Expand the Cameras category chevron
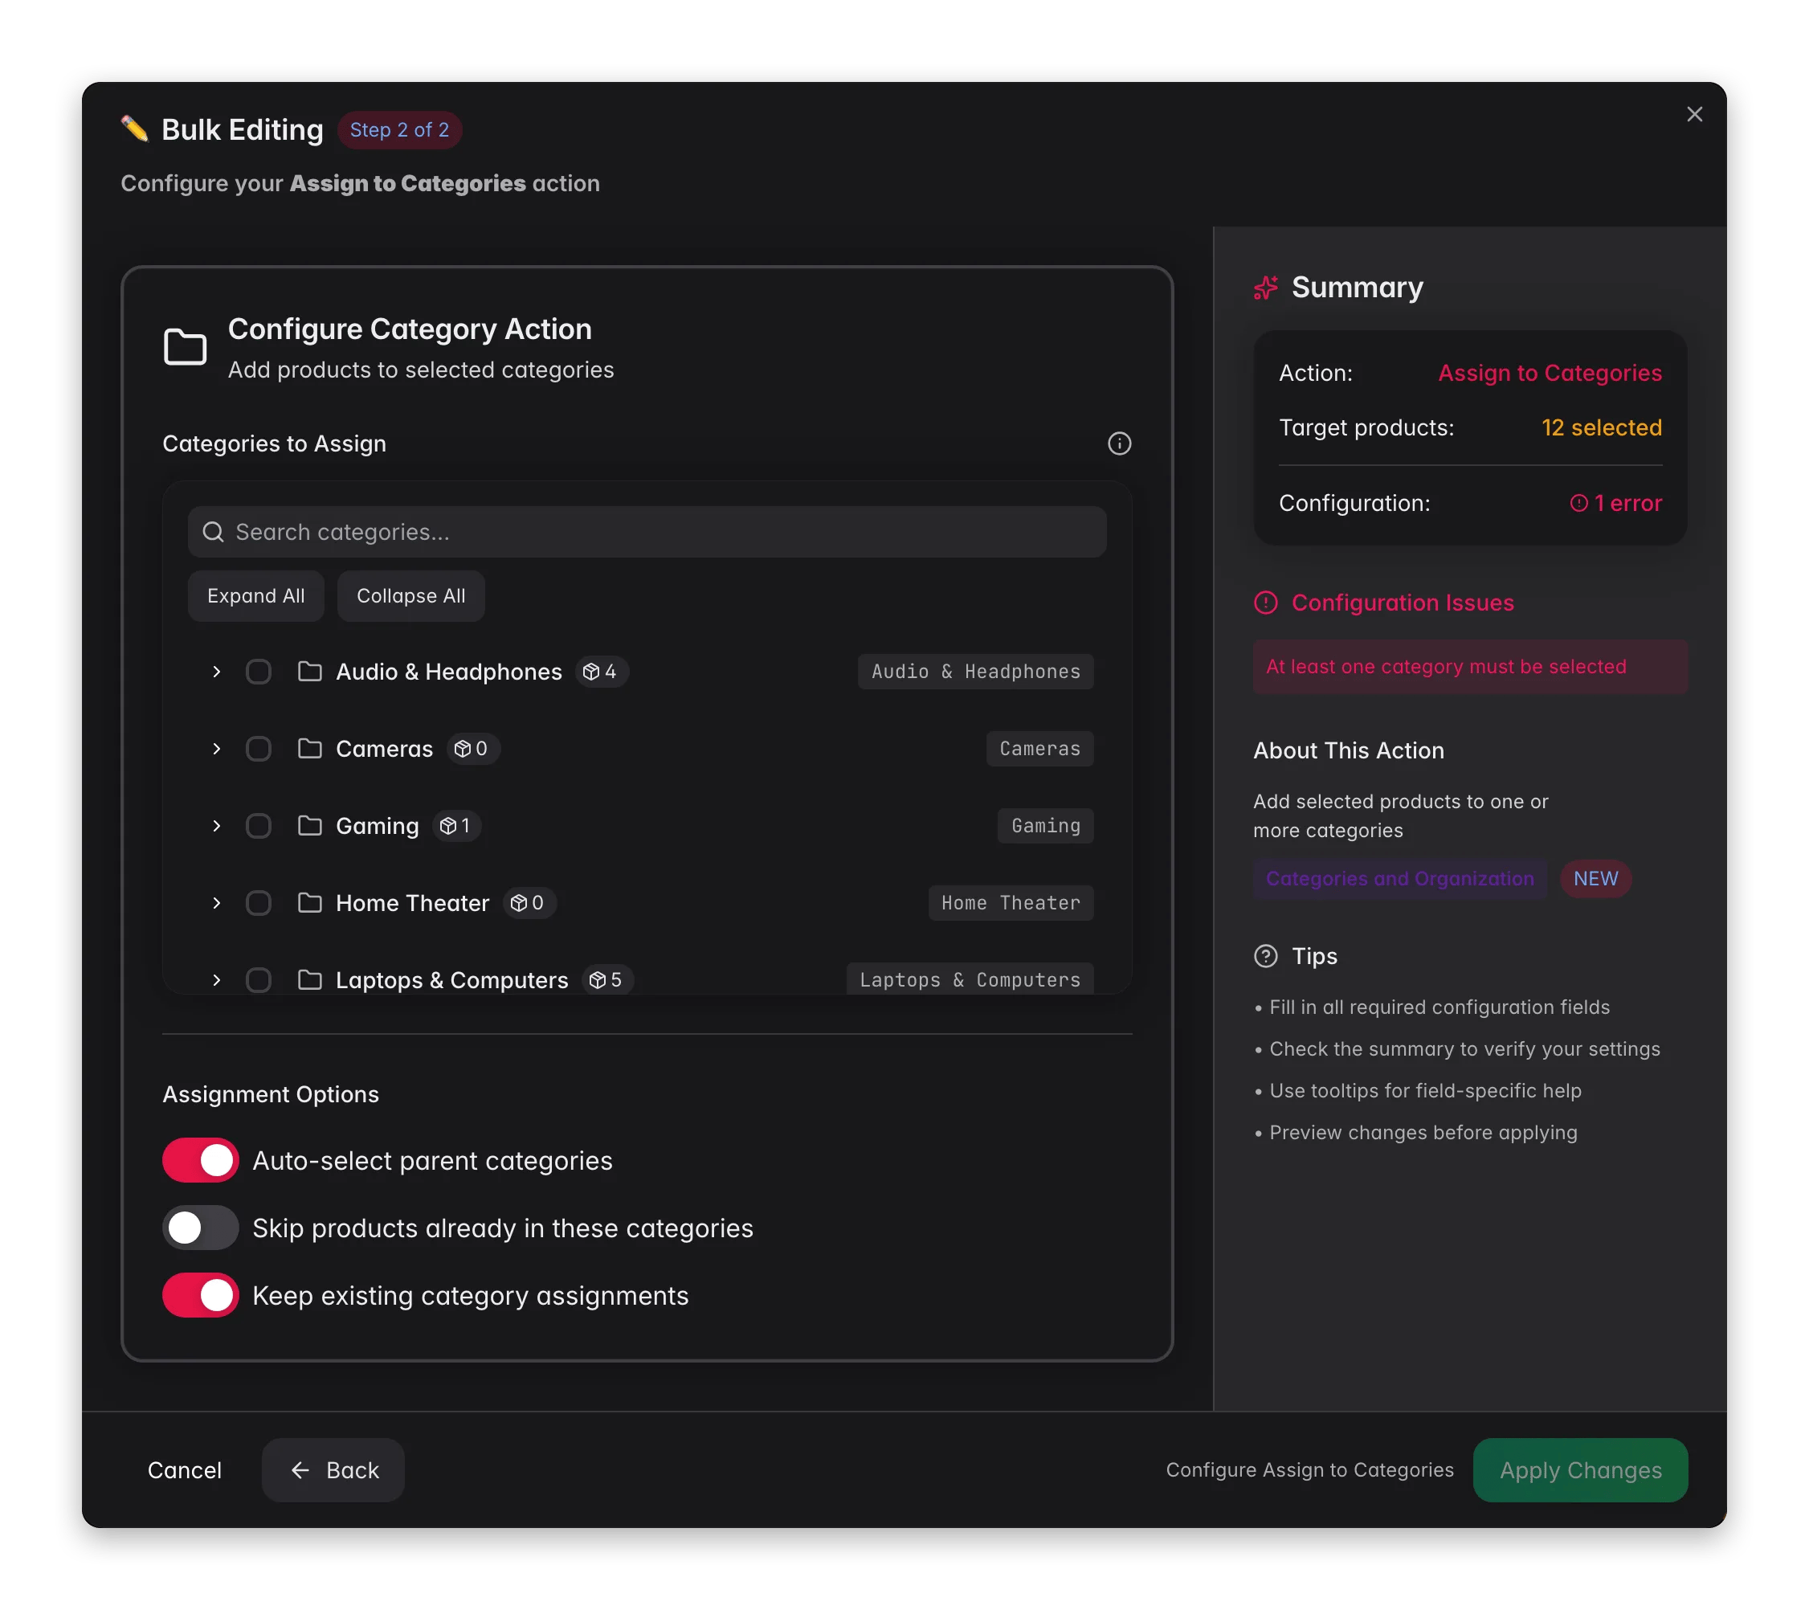This screenshot has width=1809, height=1610. [216, 749]
